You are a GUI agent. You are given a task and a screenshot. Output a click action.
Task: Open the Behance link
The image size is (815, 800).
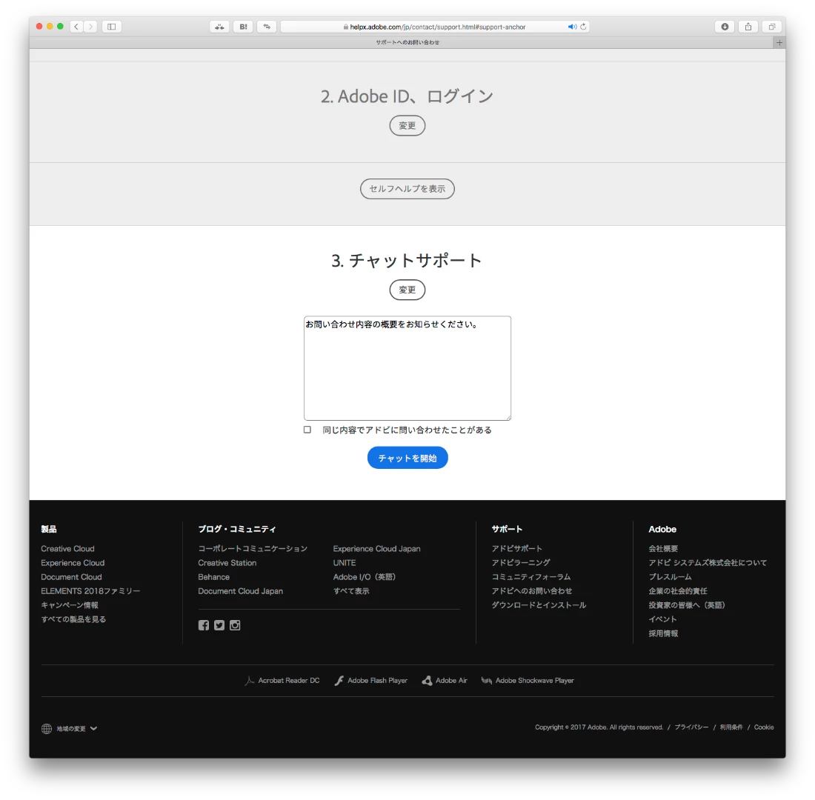pyautogui.click(x=213, y=577)
